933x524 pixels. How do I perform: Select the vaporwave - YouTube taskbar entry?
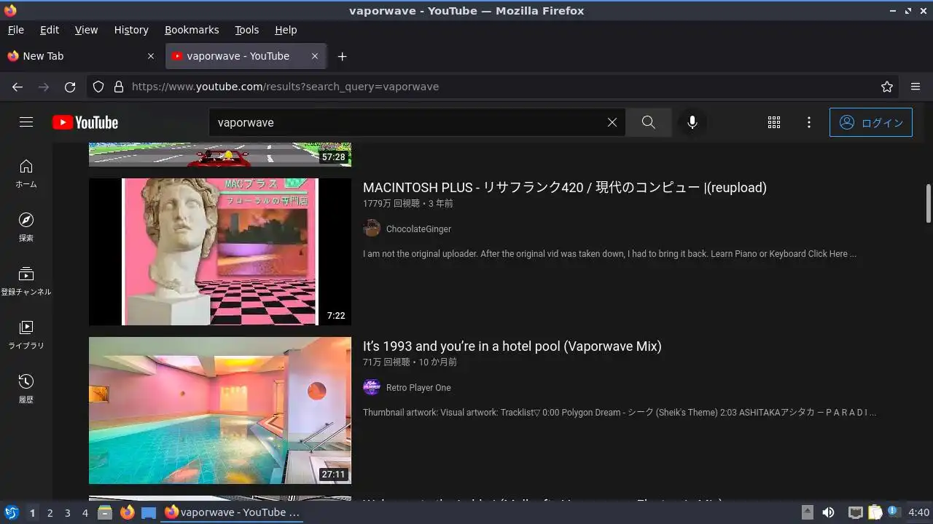click(x=233, y=513)
